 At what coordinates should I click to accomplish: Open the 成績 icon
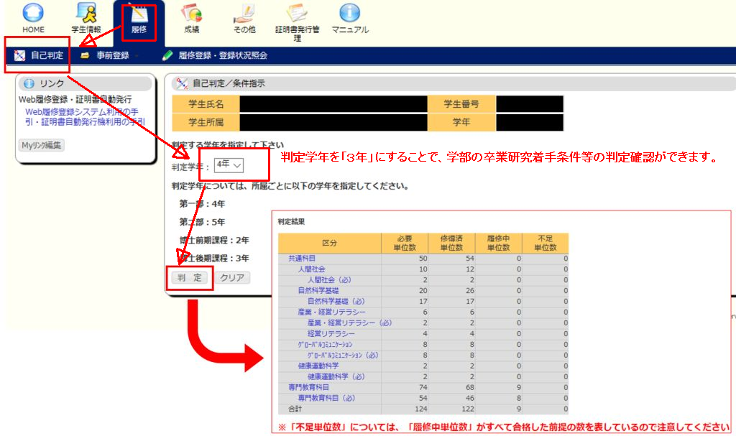[191, 13]
